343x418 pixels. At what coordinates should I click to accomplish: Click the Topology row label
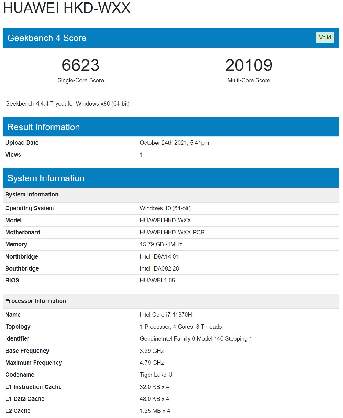18,327
